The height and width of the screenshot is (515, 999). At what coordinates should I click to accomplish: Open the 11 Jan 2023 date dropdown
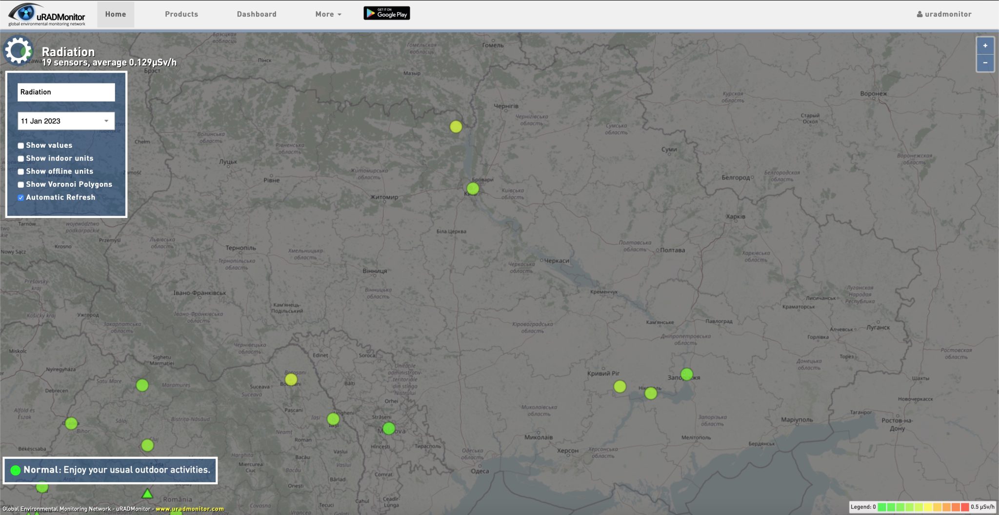click(x=66, y=120)
